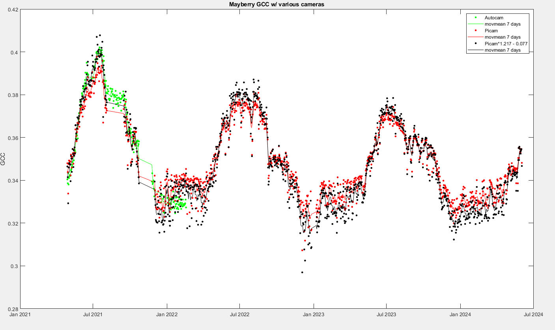555x330 pixels.
Task: Click the 0.36 y-axis tick label
Action: coord(13,138)
